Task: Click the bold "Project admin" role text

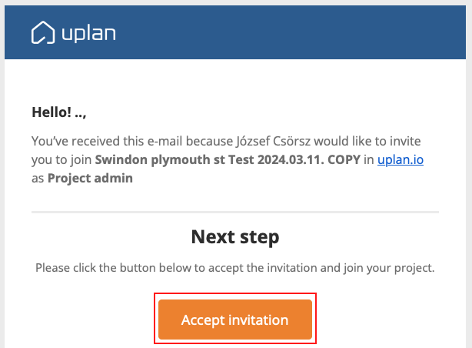Action: (90, 178)
